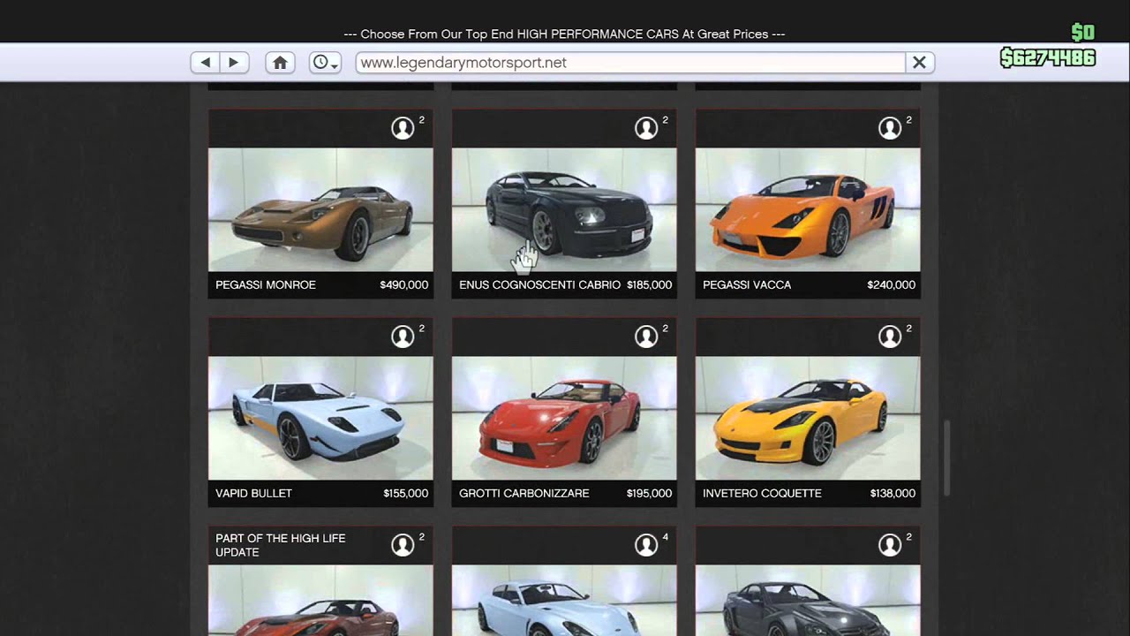Click the seat icon on the High Life Update car
Image resolution: width=1130 pixels, height=636 pixels.
tap(403, 545)
